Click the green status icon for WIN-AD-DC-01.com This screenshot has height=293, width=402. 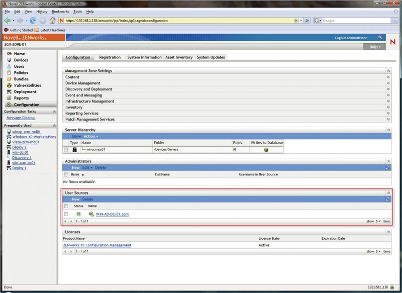[x=78, y=214]
